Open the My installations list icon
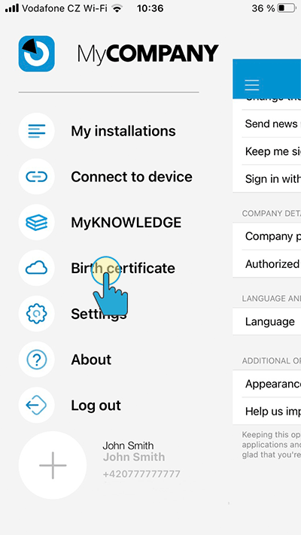The height and width of the screenshot is (535, 301). pos(37,131)
